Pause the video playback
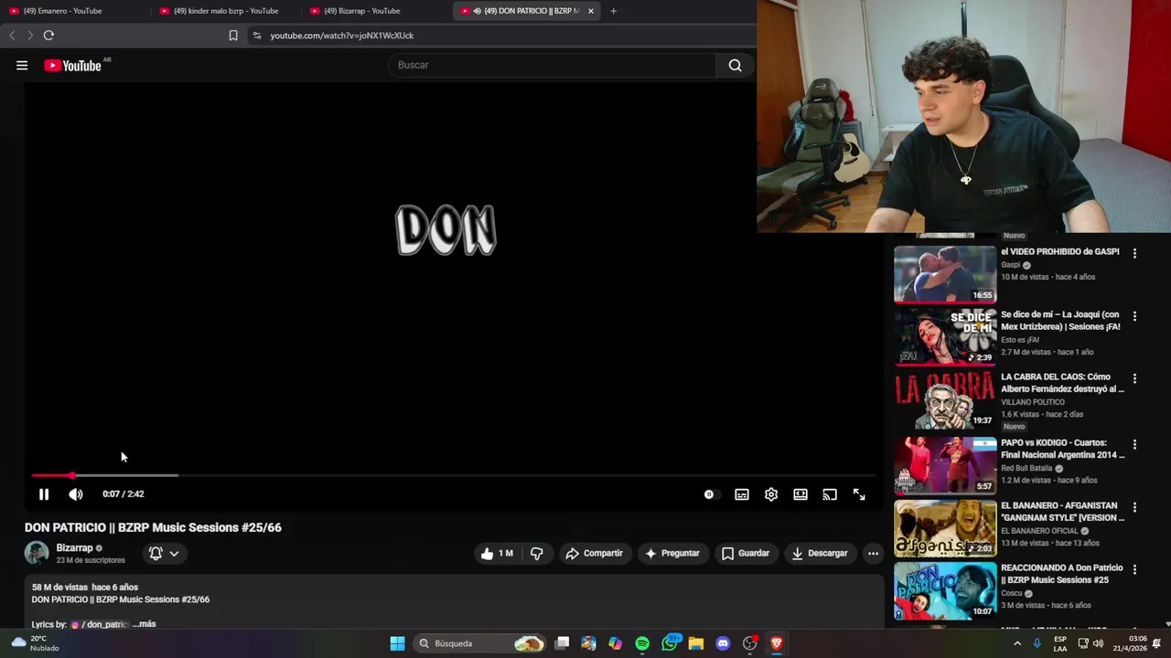 [43, 493]
